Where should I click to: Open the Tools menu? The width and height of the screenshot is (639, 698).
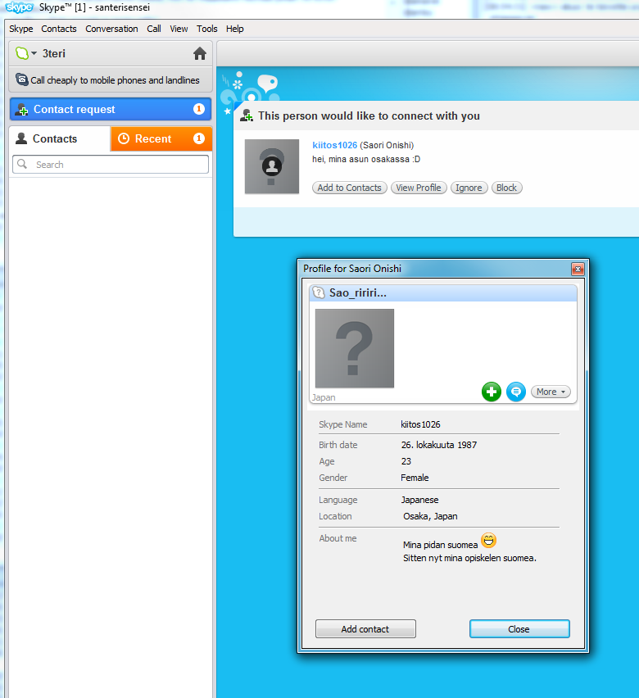206,29
